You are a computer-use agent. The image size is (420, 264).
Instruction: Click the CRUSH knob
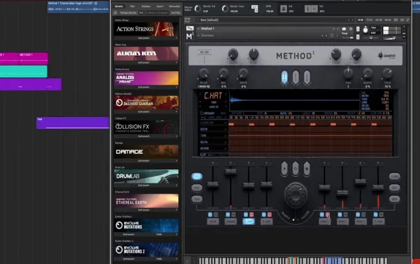click(233, 54)
